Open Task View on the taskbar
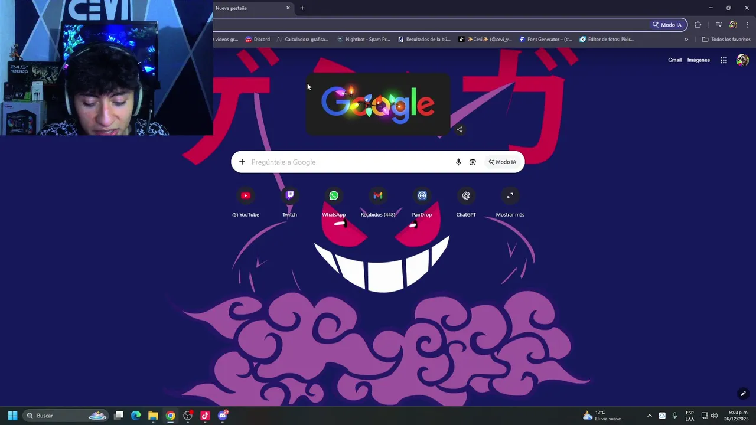The image size is (756, 425). (119, 416)
